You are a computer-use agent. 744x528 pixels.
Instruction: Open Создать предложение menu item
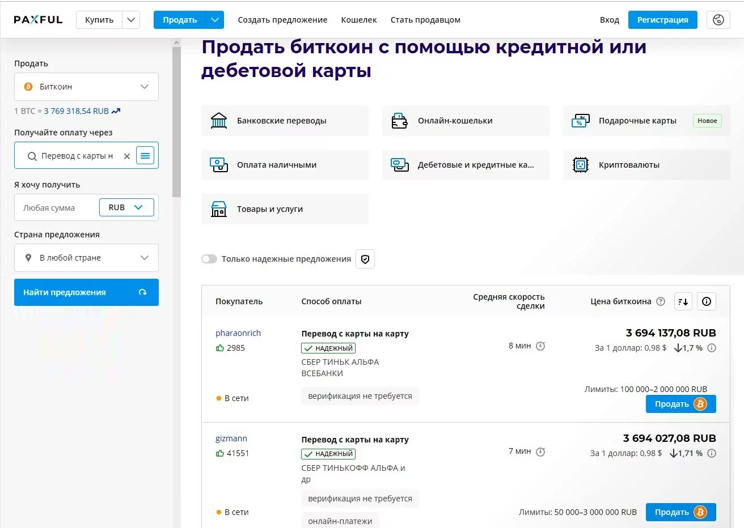coord(282,20)
